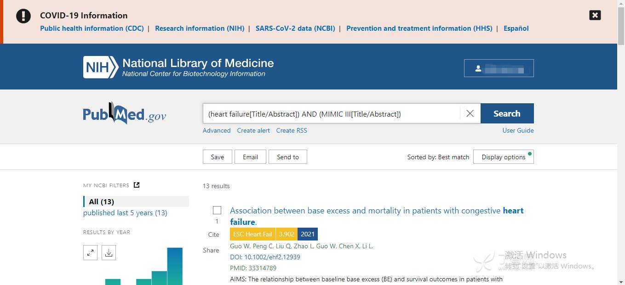Viewport: 625px width, 285px height.
Task: Click the NIH National Library of Medicine logo
Action: [178, 67]
